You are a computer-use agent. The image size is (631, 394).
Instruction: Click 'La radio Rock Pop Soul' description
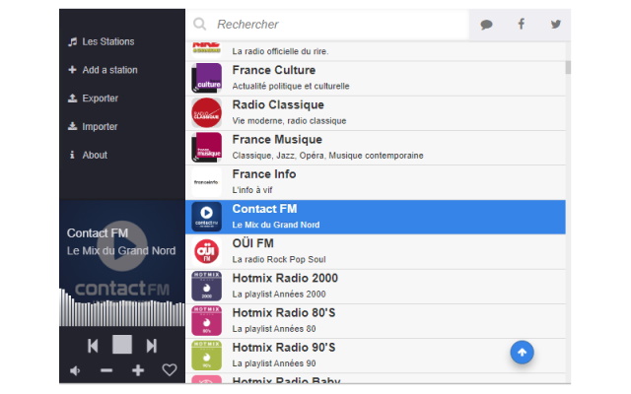tap(279, 259)
